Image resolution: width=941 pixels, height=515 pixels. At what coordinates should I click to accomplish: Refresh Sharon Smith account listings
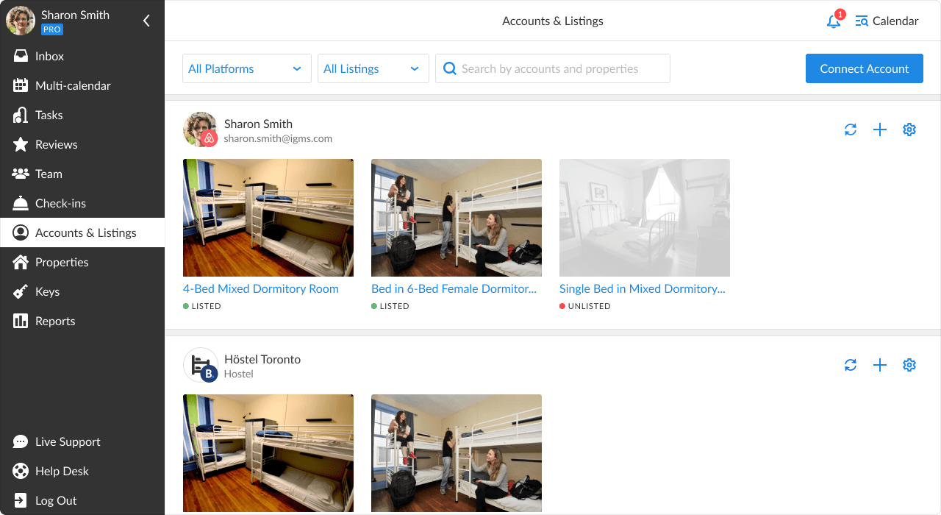pos(851,130)
